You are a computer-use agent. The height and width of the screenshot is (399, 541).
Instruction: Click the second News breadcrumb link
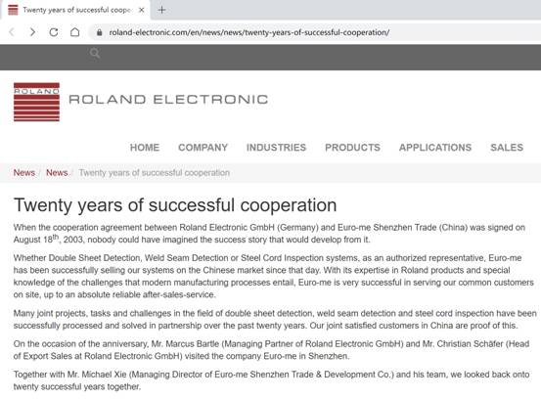click(57, 173)
